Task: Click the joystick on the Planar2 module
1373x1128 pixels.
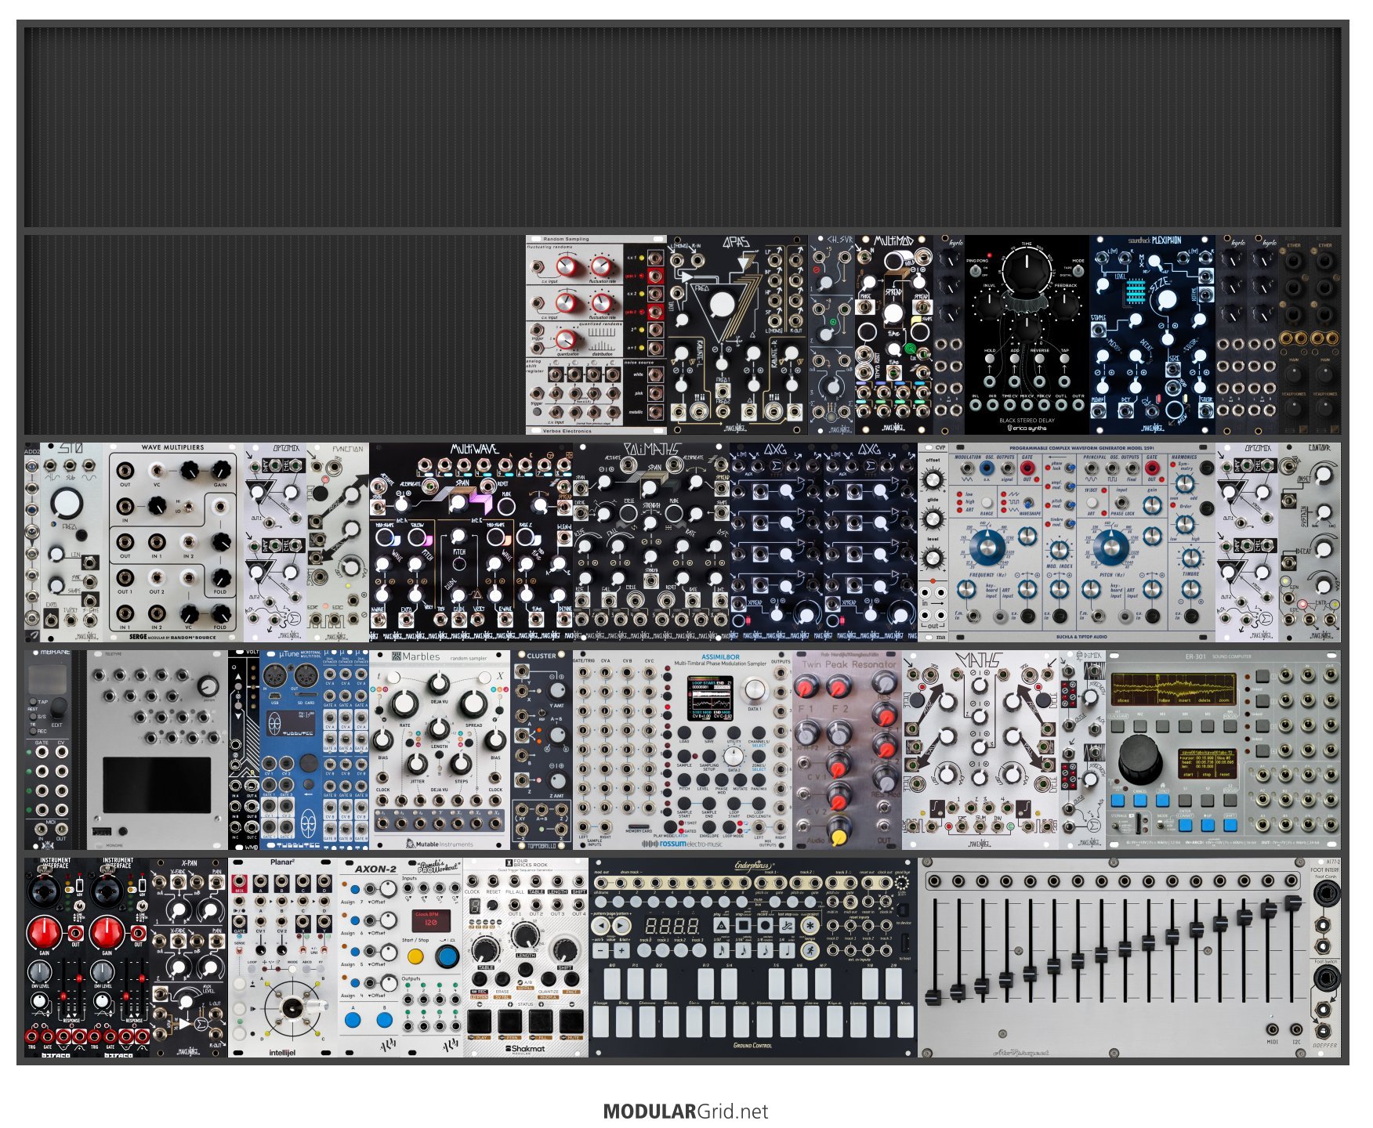Action: coord(292,1007)
